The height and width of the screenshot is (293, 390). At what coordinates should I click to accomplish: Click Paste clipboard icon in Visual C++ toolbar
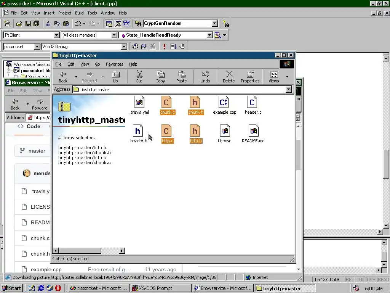[66, 24]
